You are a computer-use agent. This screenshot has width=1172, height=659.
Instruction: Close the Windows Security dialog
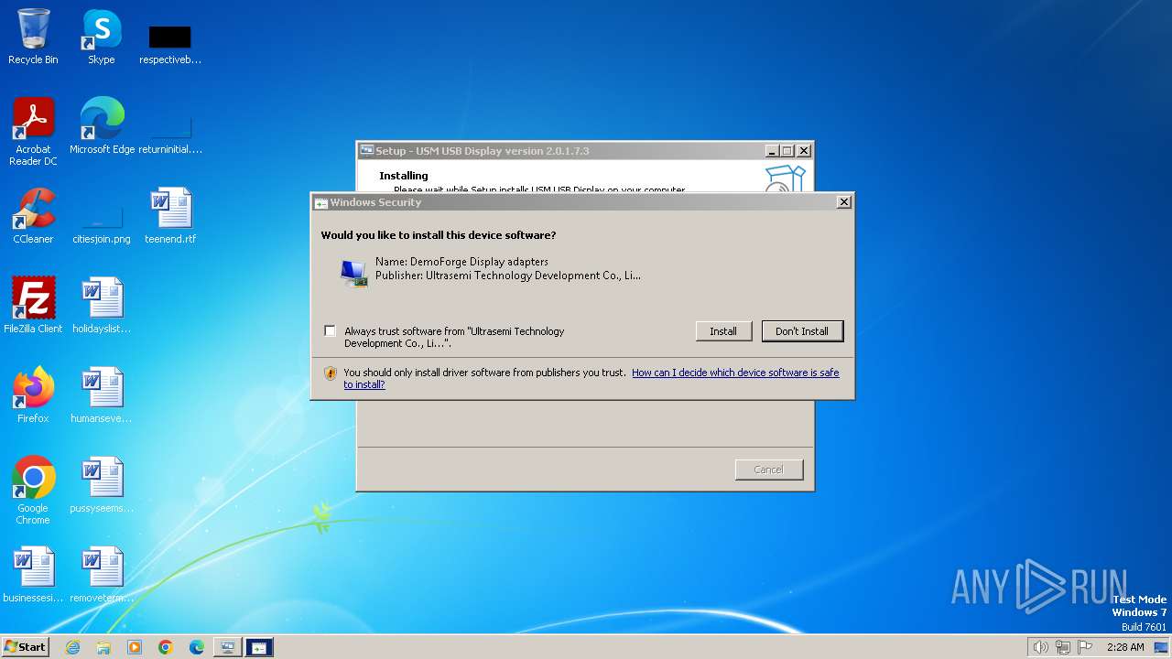click(844, 202)
